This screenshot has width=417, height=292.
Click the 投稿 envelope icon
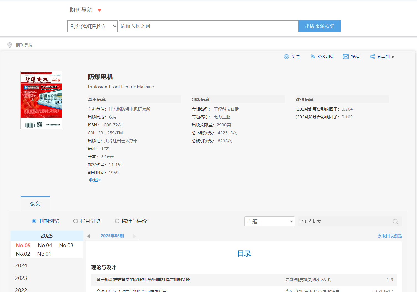(346, 57)
